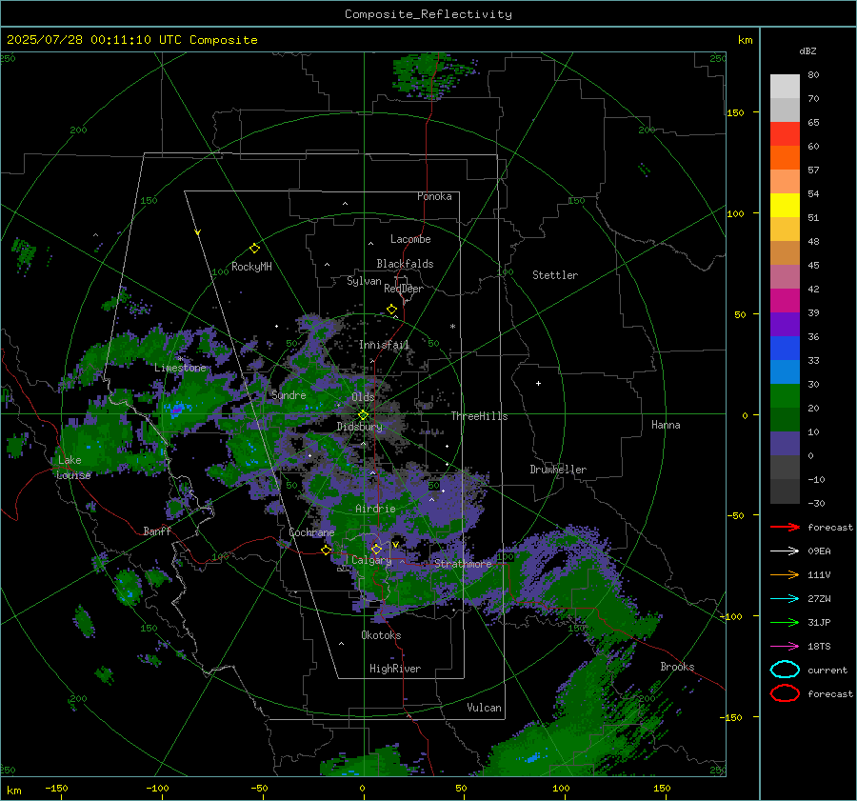
Task: Click the Olds city label
Action: pos(363,397)
